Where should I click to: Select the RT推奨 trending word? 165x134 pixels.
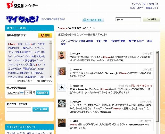pyautogui.click(x=35, y=73)
